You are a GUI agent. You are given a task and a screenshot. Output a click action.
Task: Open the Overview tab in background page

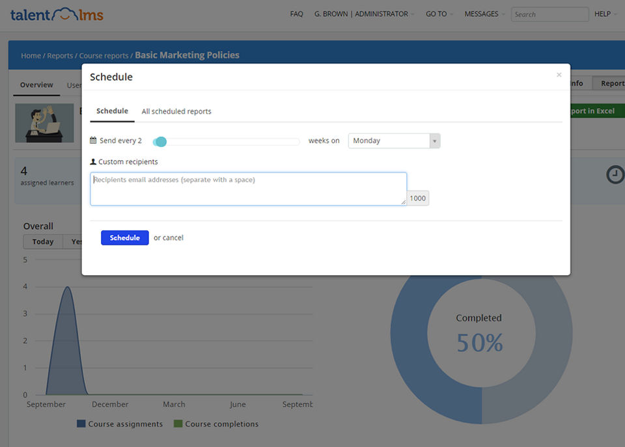[x=36, y=85]
